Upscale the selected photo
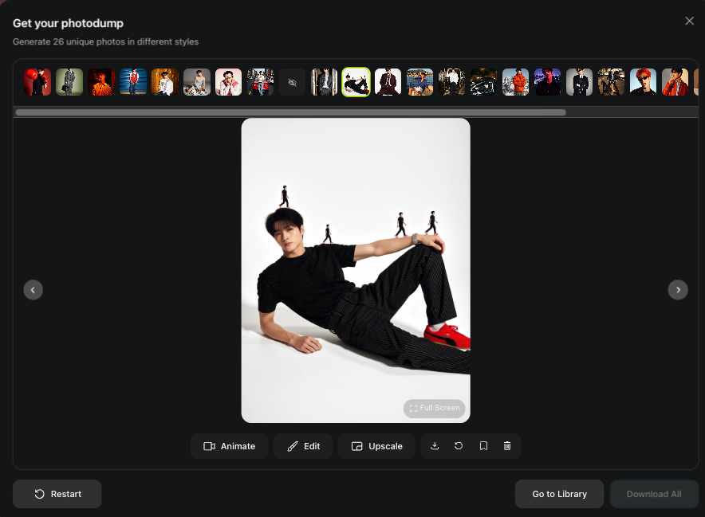Image resolution: width=705 pixels, height=517 pixels. (376, 446)
